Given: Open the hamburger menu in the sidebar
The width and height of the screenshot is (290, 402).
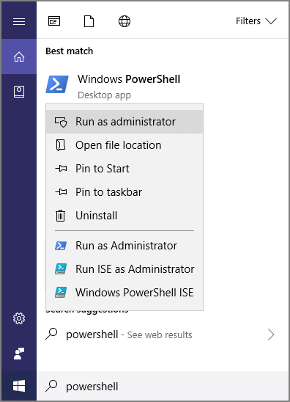Looking at the screenshot, I should tap(19, 21).
